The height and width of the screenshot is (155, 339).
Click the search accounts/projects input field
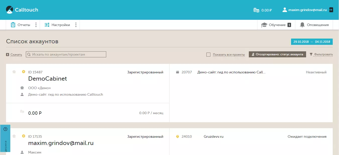[66, 54]
